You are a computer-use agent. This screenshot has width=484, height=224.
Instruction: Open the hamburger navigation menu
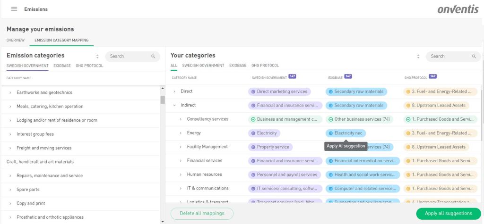coord(14,9)
